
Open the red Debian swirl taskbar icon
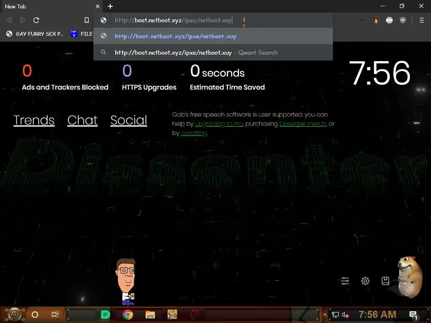coord(194,315)
